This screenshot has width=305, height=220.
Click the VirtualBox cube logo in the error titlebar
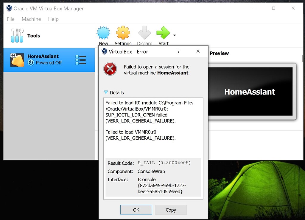(104, 51)
